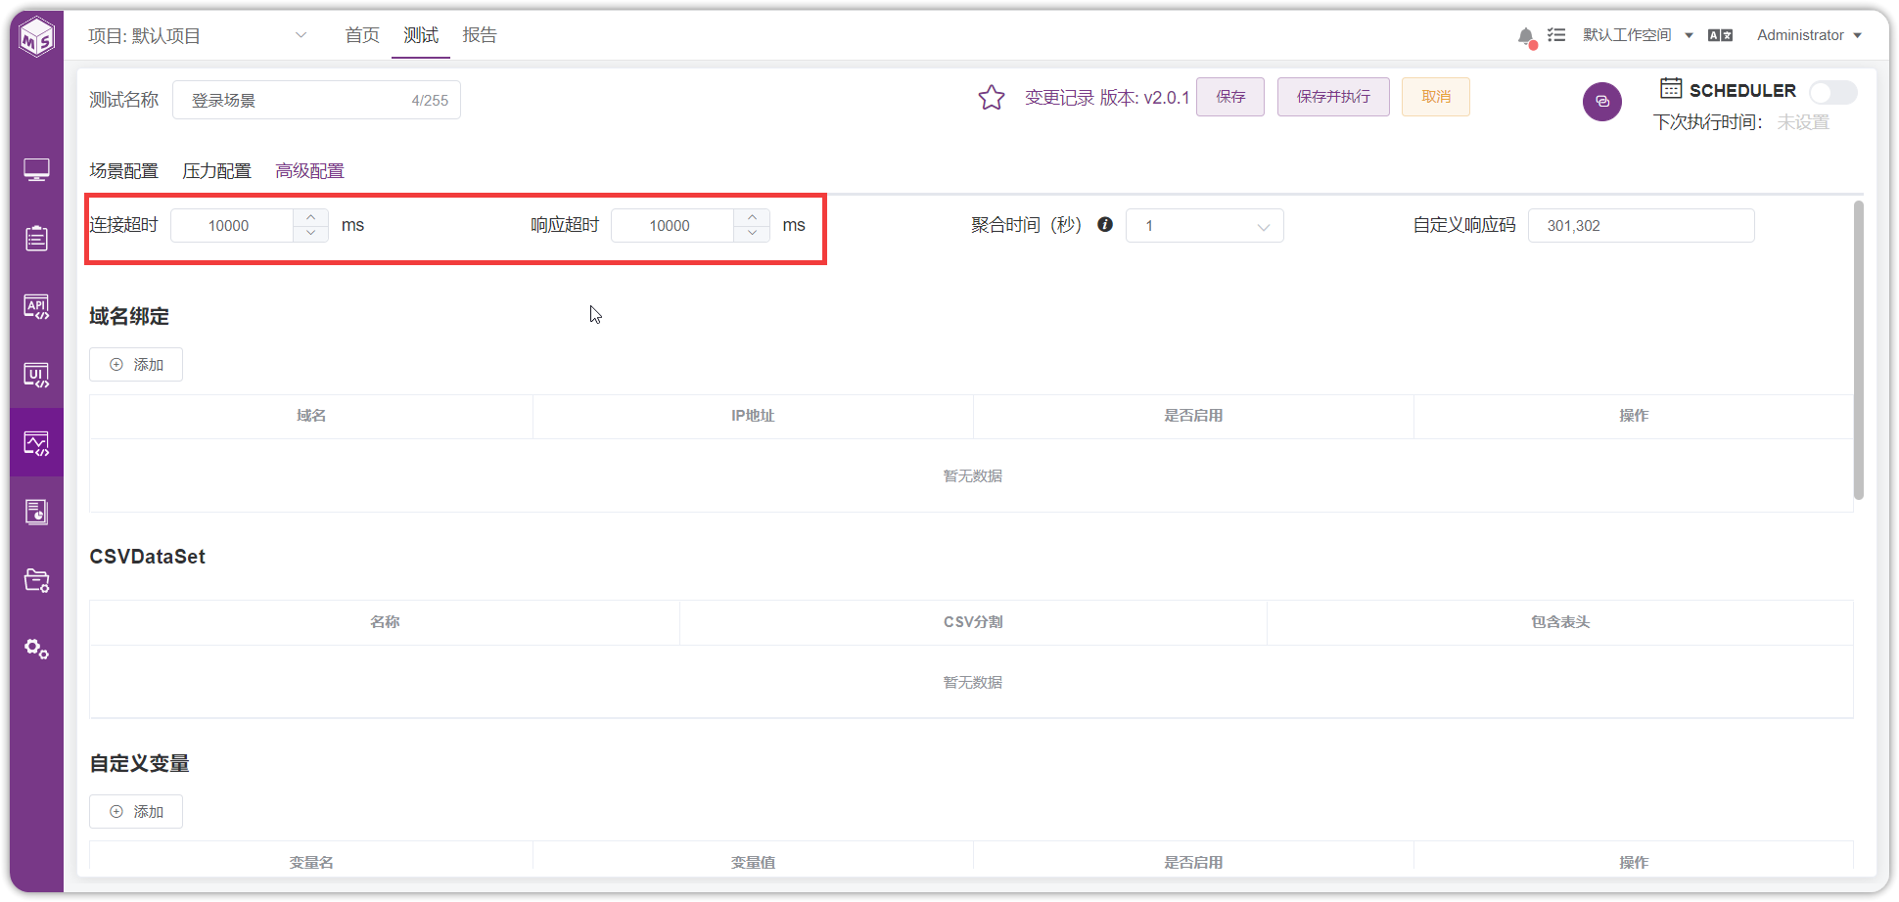This screenshot has height=902, width=1899.
Task: Click 添加 under 域名绑定
Action: [136, 365]
